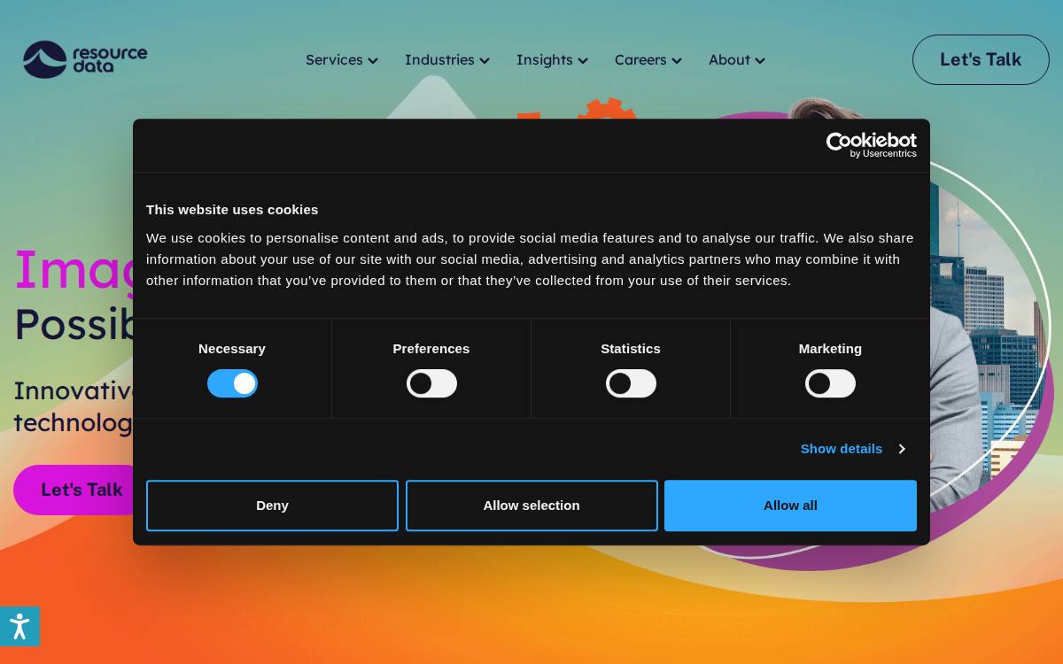
Task: Click the Statistics category label
Action: point(631,349)
